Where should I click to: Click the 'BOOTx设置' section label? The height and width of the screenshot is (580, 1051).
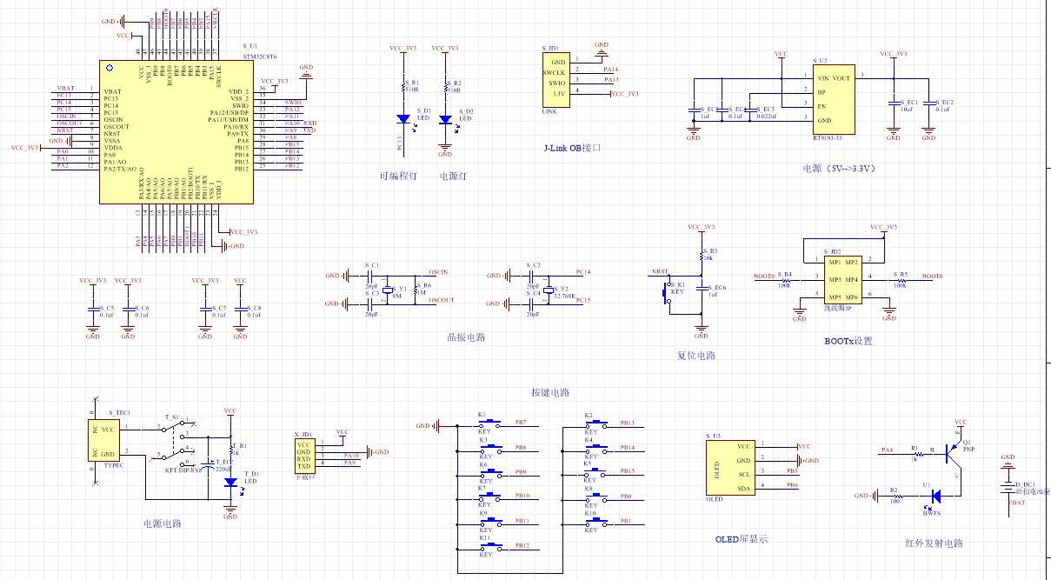point(848,341)
